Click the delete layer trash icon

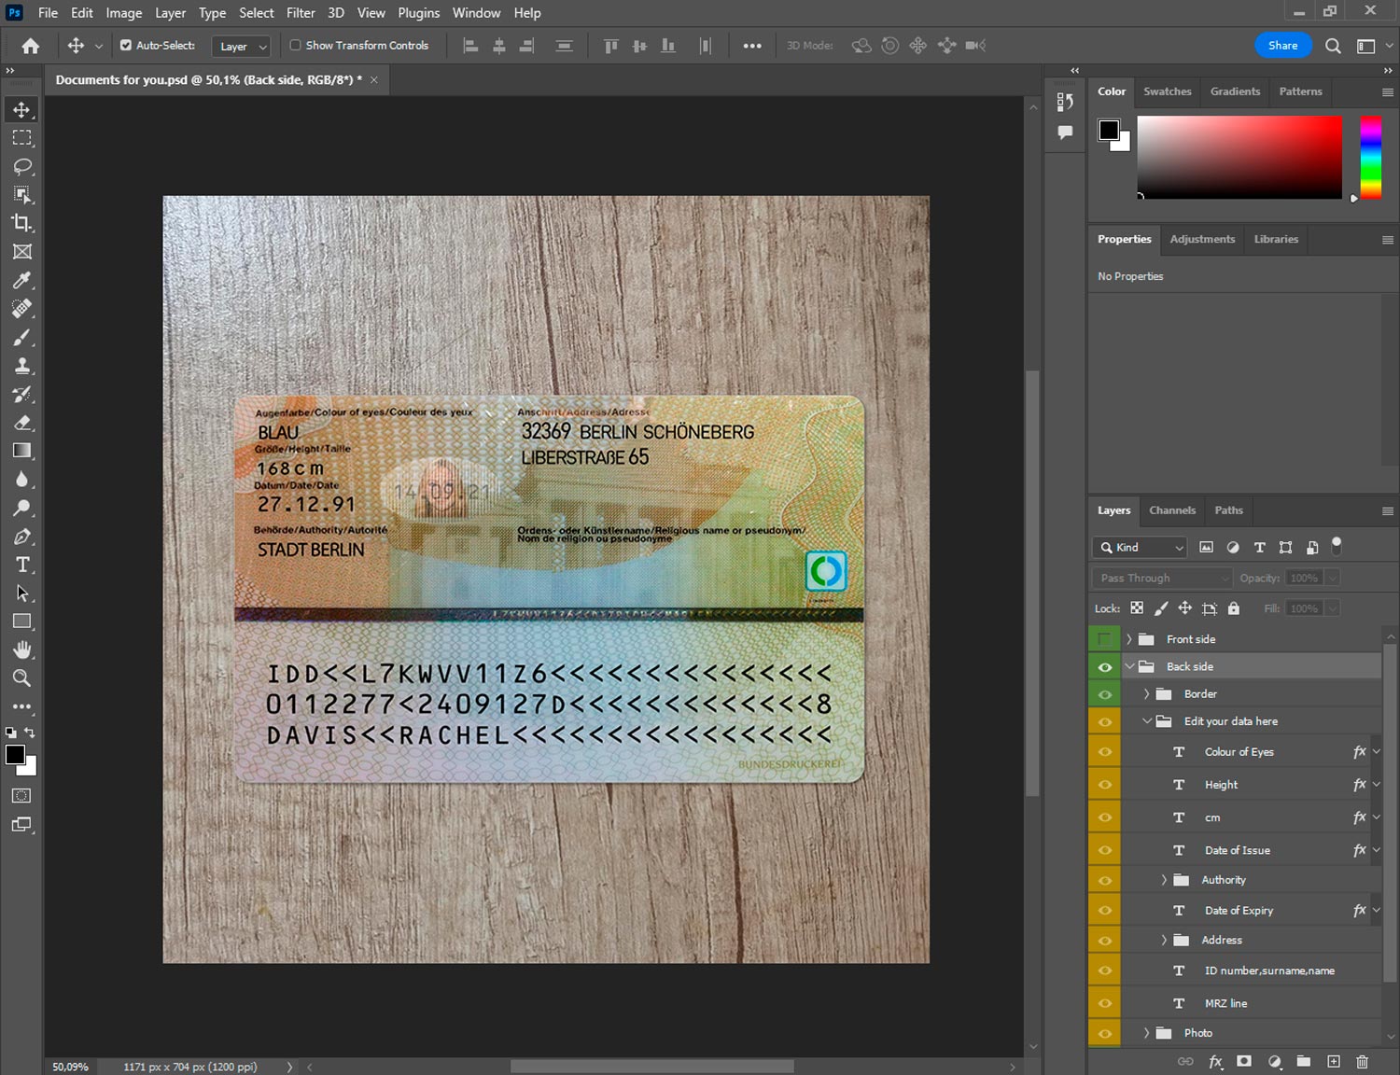pyautogui.click(x=1362, y=1061)
